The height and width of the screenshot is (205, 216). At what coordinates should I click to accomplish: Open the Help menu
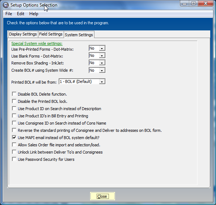[x=34, y=14]
